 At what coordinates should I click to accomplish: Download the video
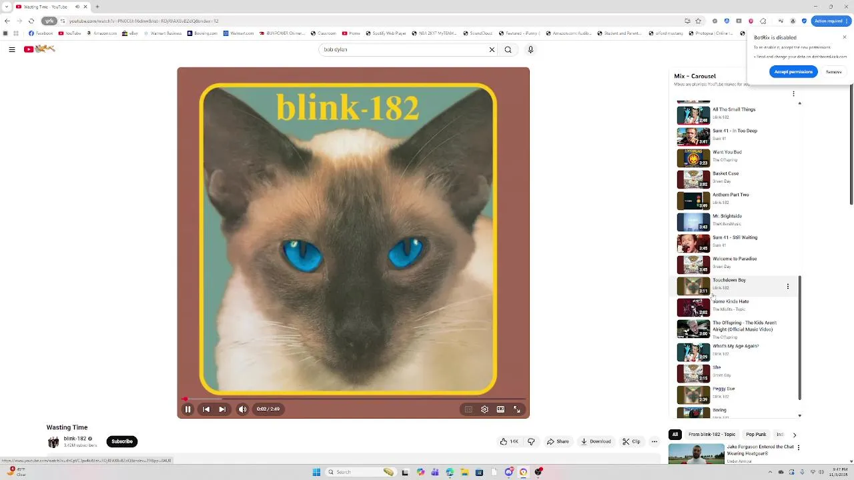(596, 441)
